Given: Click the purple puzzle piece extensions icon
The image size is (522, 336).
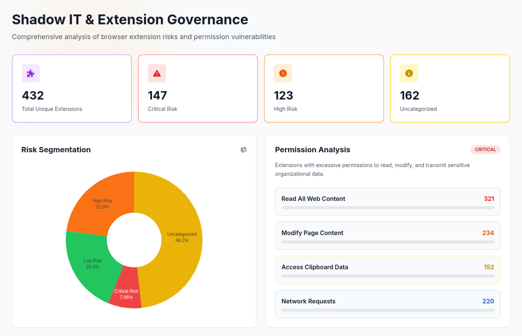Looking at the screenshot, I should (31, 73).
